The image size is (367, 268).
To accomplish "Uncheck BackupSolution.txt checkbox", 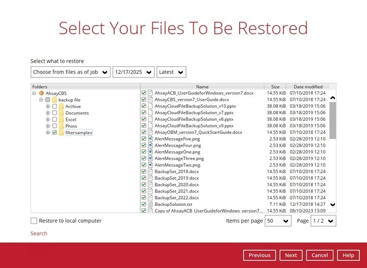I will click(144, 204).
